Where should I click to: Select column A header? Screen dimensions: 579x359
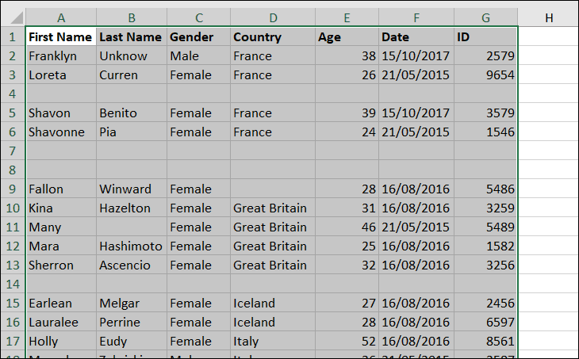tap(61, 17)
